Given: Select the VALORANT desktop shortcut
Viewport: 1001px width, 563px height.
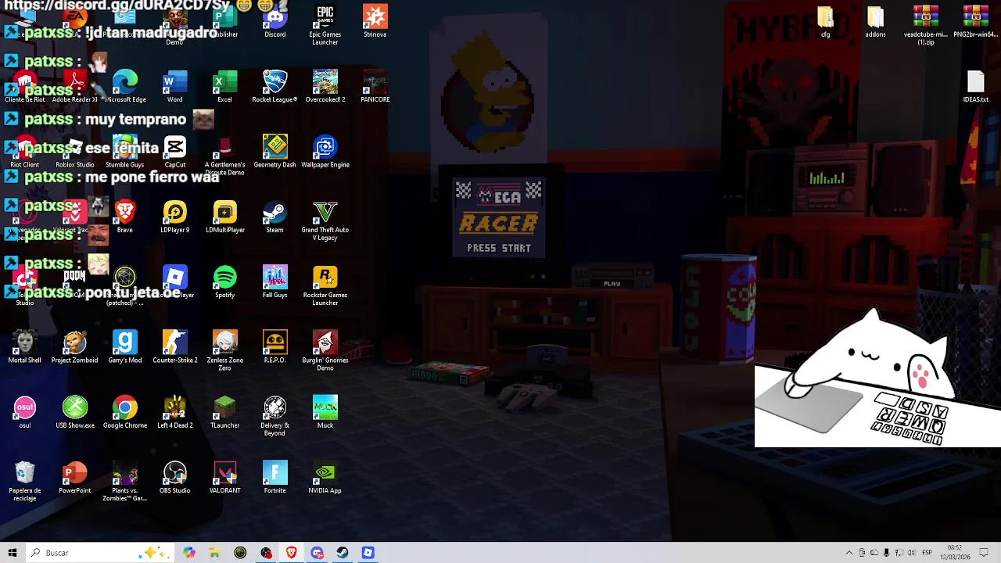Looking at the screenshot, I should 224,478.
